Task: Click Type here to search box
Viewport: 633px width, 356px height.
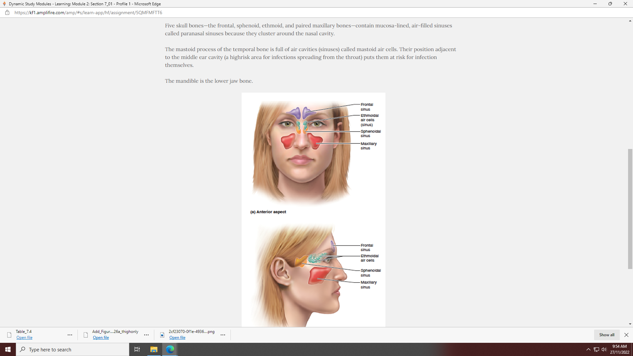Action: coord(73,349)
